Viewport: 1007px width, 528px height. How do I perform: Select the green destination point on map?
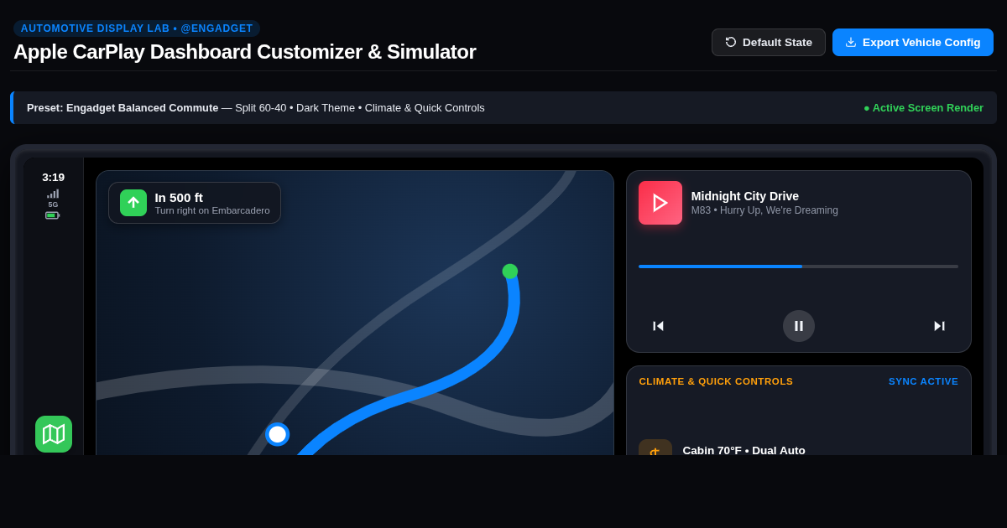(x=510, y=272)
